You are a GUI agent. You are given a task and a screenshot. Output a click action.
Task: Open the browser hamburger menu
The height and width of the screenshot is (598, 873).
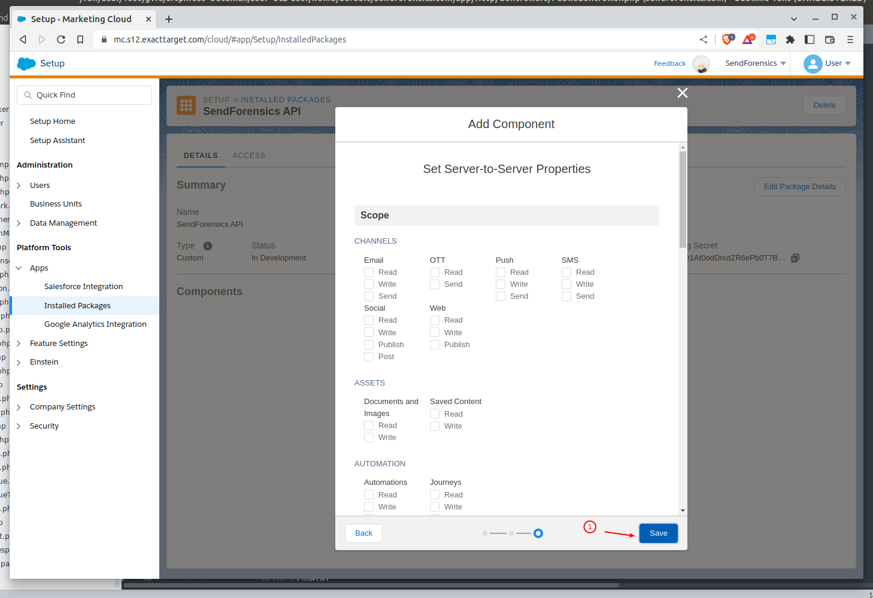click(850, 40)
